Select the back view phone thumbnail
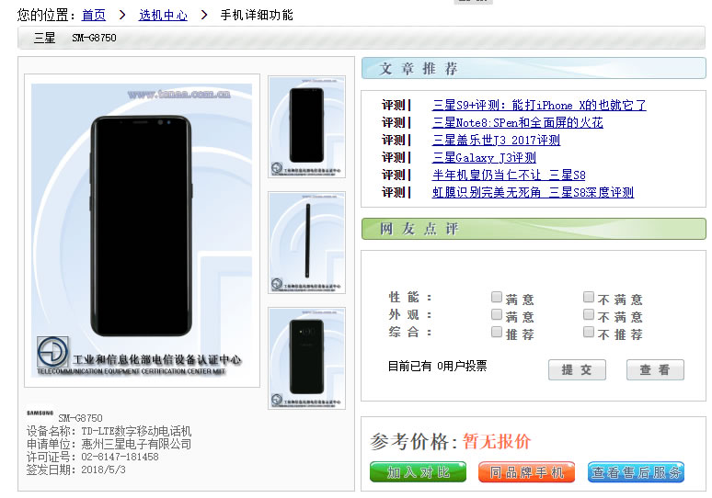This screenshot has height=498, width=712. [307, 358]
